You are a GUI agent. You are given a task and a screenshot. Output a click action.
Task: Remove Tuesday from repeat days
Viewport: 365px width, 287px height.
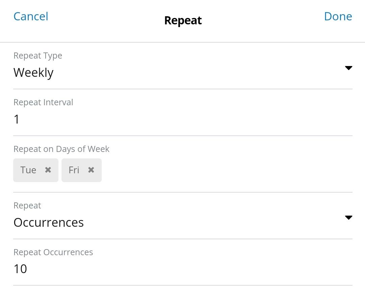pyautogui.click(x=47, y=170)
